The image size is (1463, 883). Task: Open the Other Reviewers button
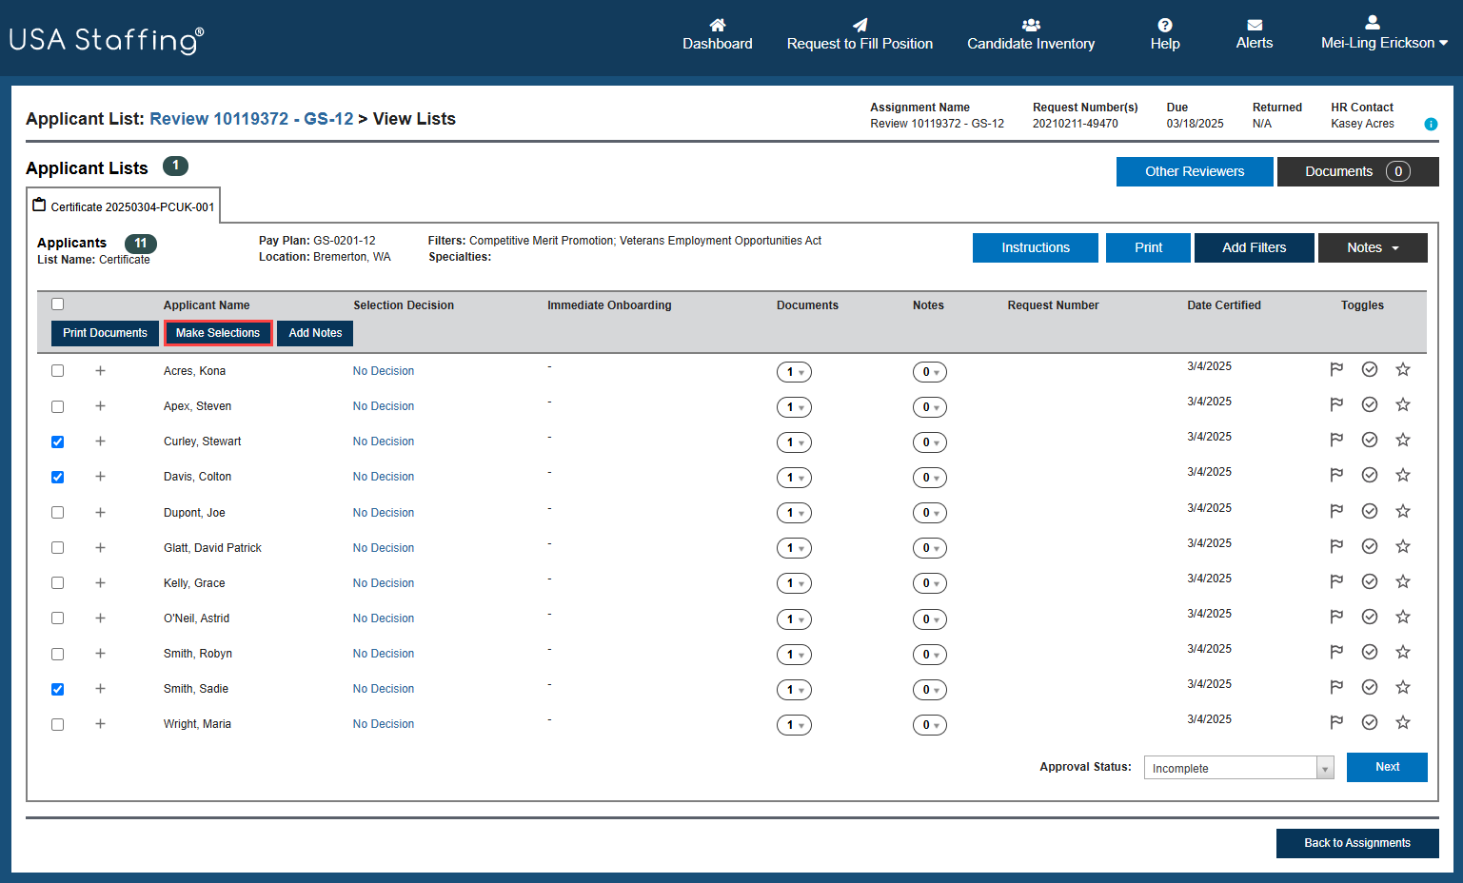pyautogui.click(x=1195, y=171)
